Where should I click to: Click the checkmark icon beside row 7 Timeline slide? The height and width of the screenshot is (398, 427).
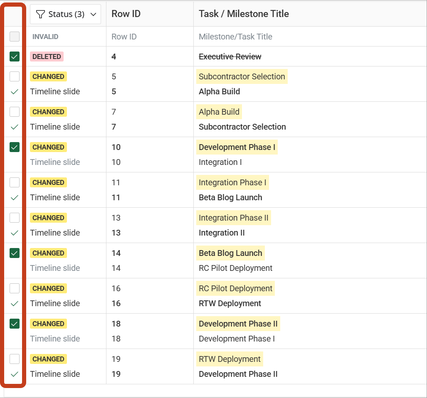coord(14,127)
